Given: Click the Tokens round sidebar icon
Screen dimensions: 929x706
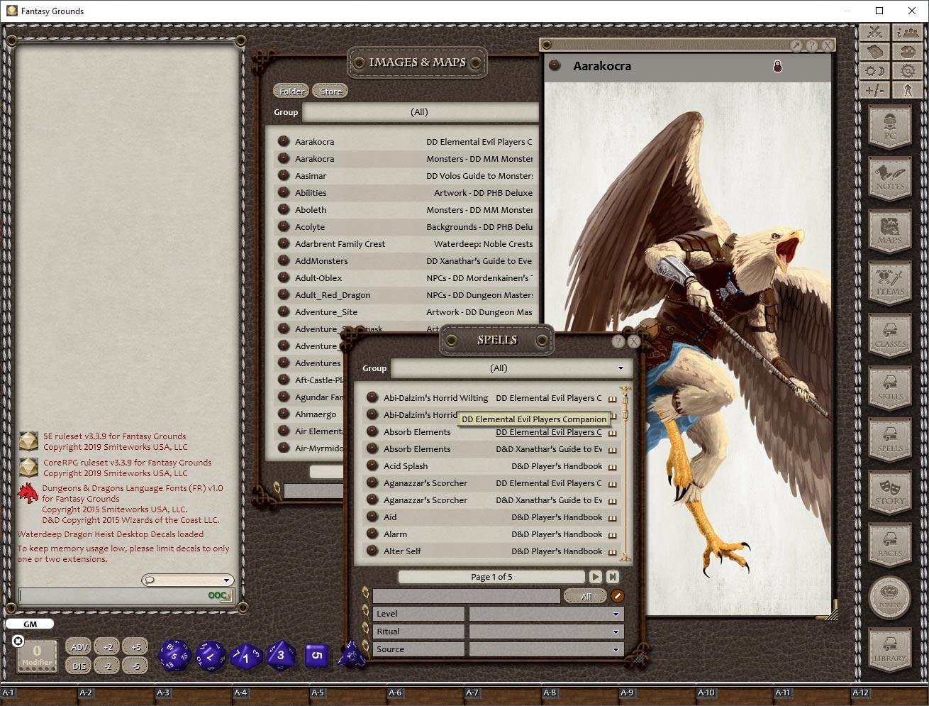Looking at the screenshot, I should (x=889, y=598).
